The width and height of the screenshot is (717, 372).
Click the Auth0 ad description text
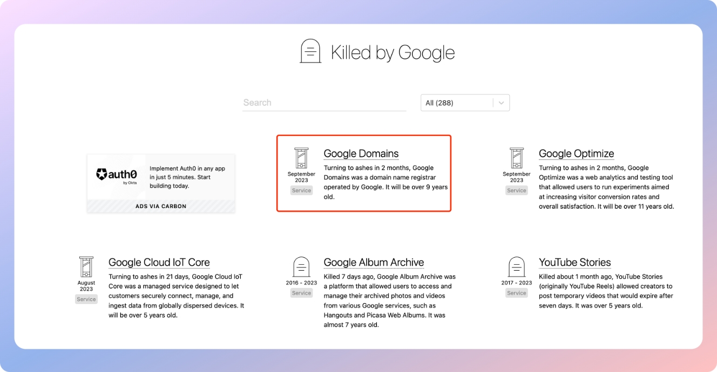(187, 177)
